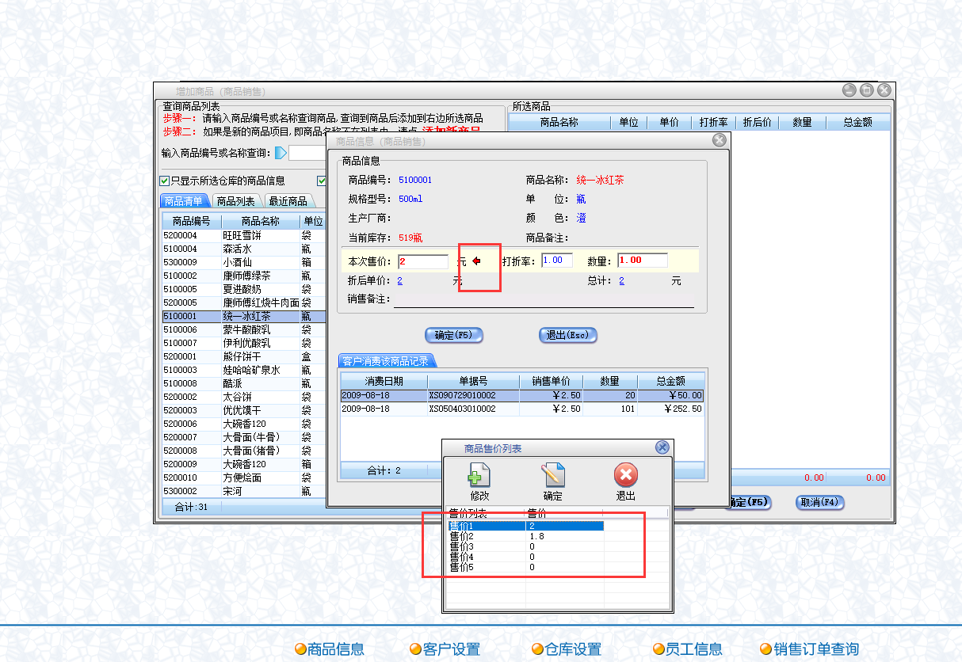Open the 客户设置 link at bottom
The height and width of the screenshot is (662, 962).
pyautogui.click(x=451, y=649)
